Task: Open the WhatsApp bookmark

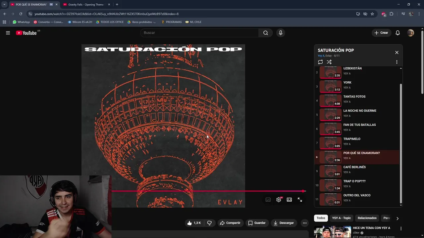Action: tap(21, 22)
